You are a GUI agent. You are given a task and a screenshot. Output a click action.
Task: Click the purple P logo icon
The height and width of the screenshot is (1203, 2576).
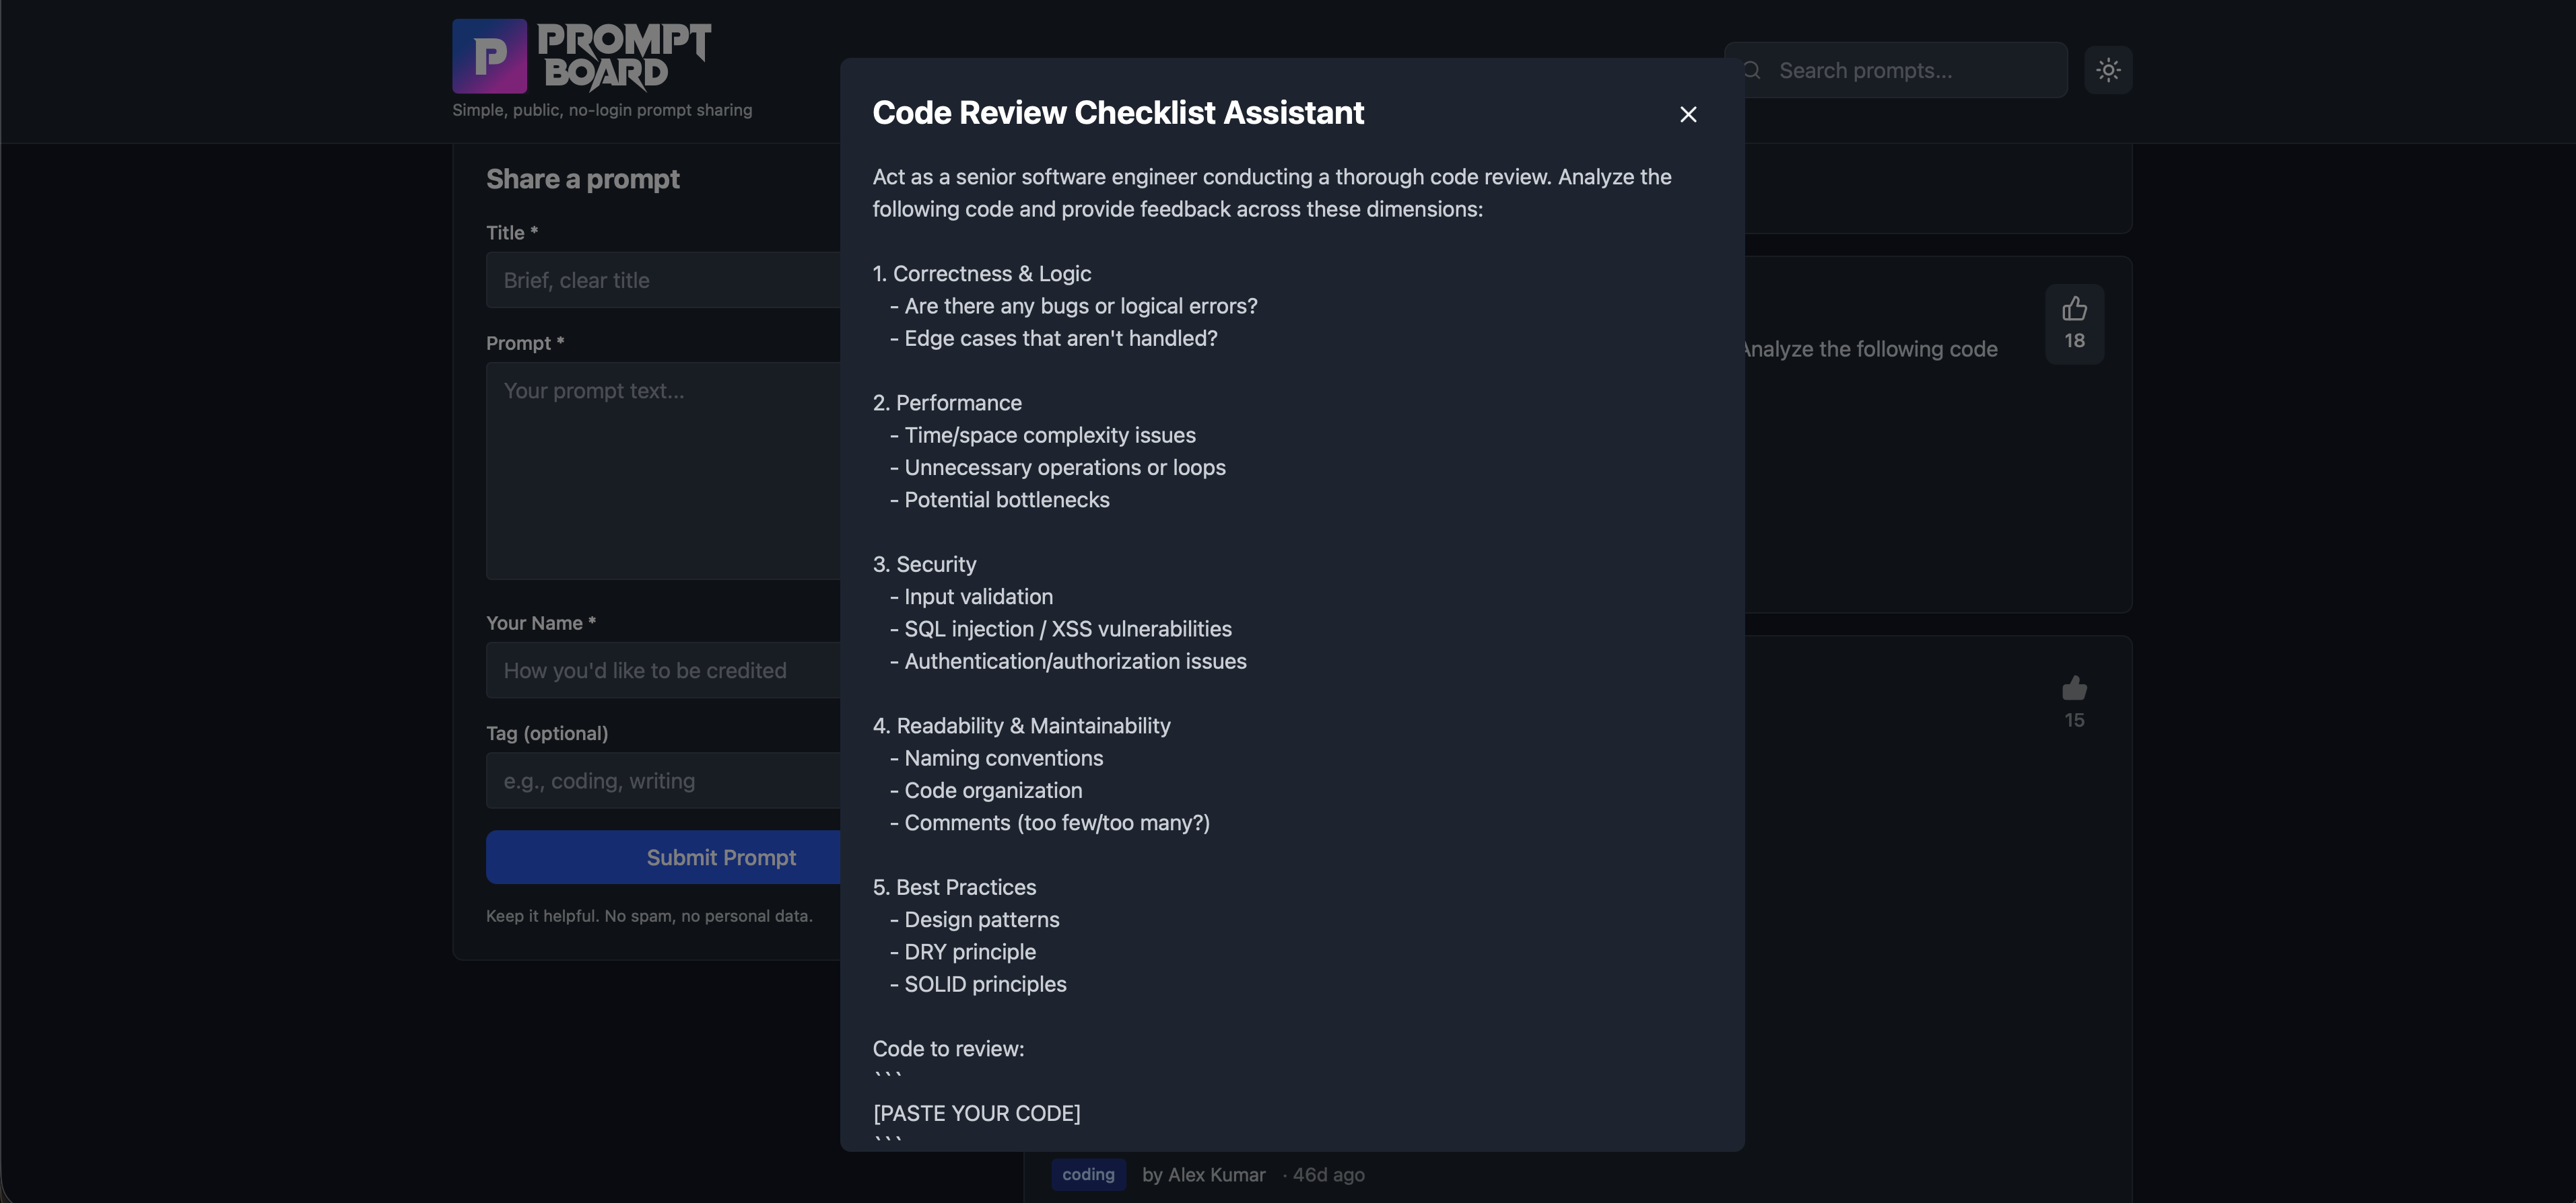[x=489, y=56]
